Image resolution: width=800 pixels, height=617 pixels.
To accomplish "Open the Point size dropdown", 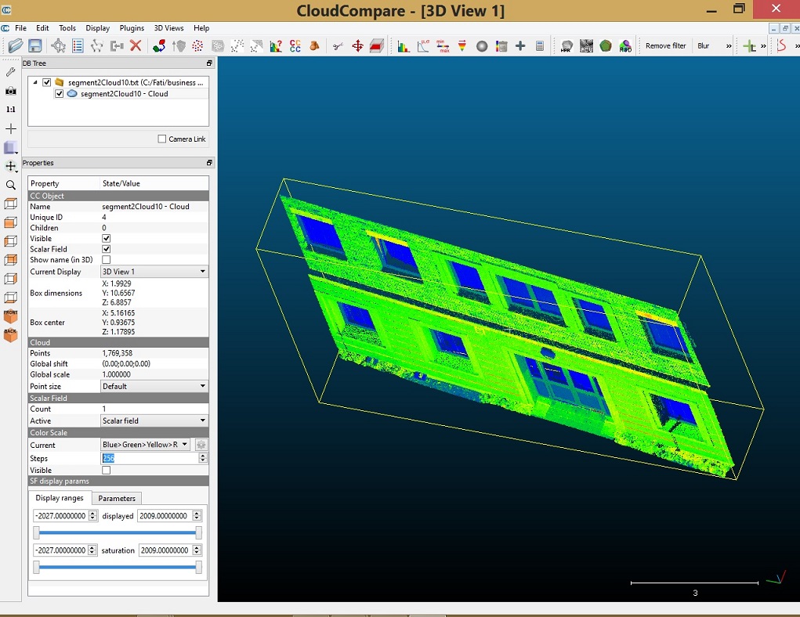I will click(154, 386).
